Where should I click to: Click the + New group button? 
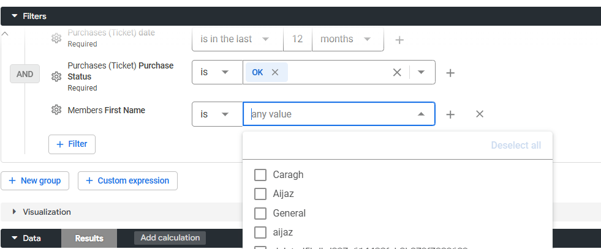35,181
